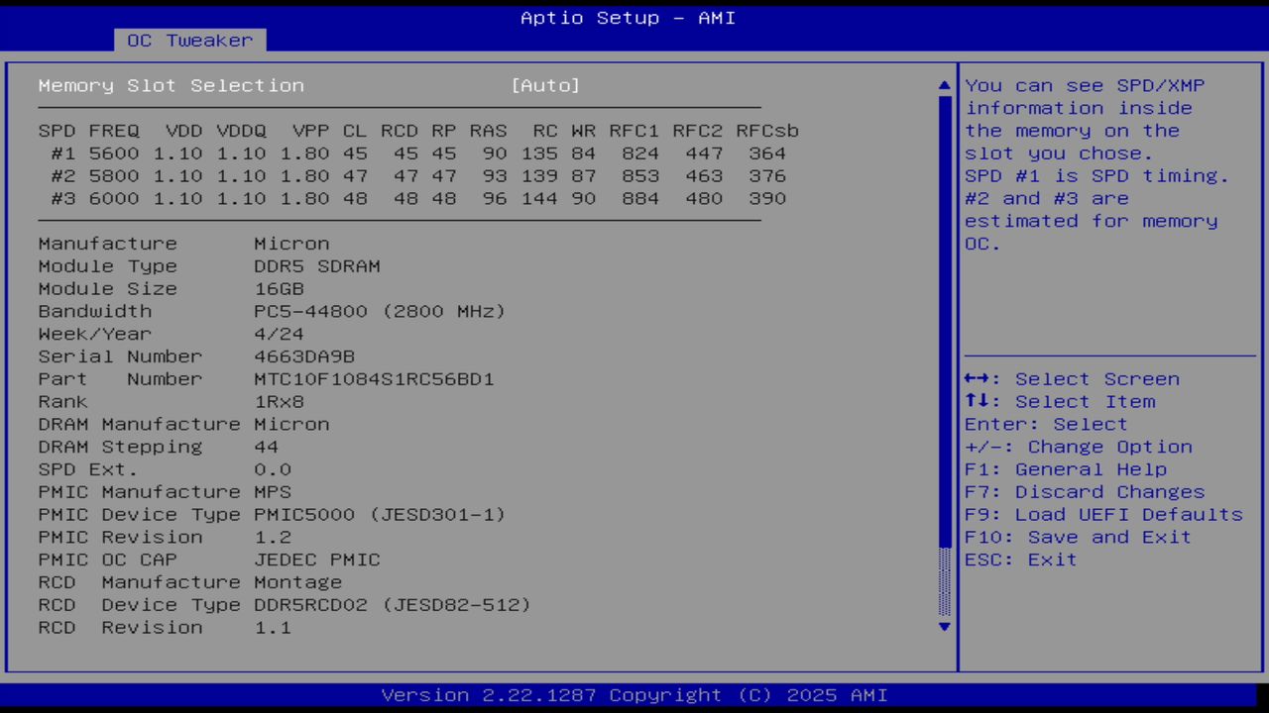This screenshot has width=1269, height=713.
Task: Click RC value 139
Action: pos(539,176)
